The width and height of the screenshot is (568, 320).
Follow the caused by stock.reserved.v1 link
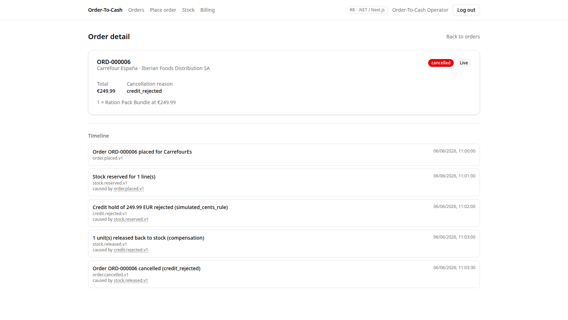[131, 219]
